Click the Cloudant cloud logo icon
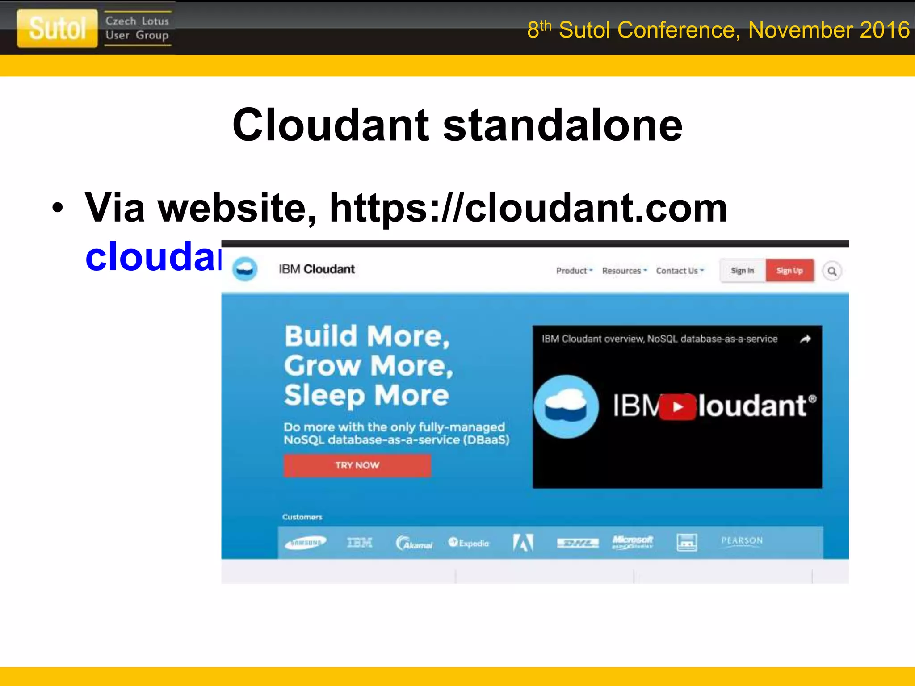The height and width of the screenshot is (686, 915). 245,269
